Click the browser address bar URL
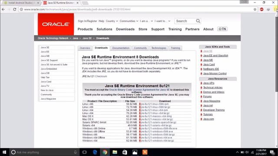 pos(77,10)
